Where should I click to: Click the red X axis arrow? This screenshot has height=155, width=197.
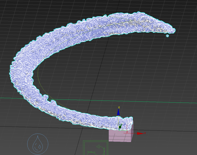(140, 133)
